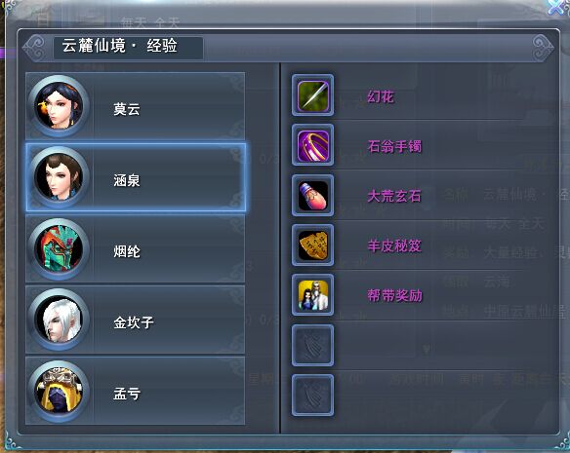
Task: Select masked boss 烟纶 portrait
Action: coord(59,248)
